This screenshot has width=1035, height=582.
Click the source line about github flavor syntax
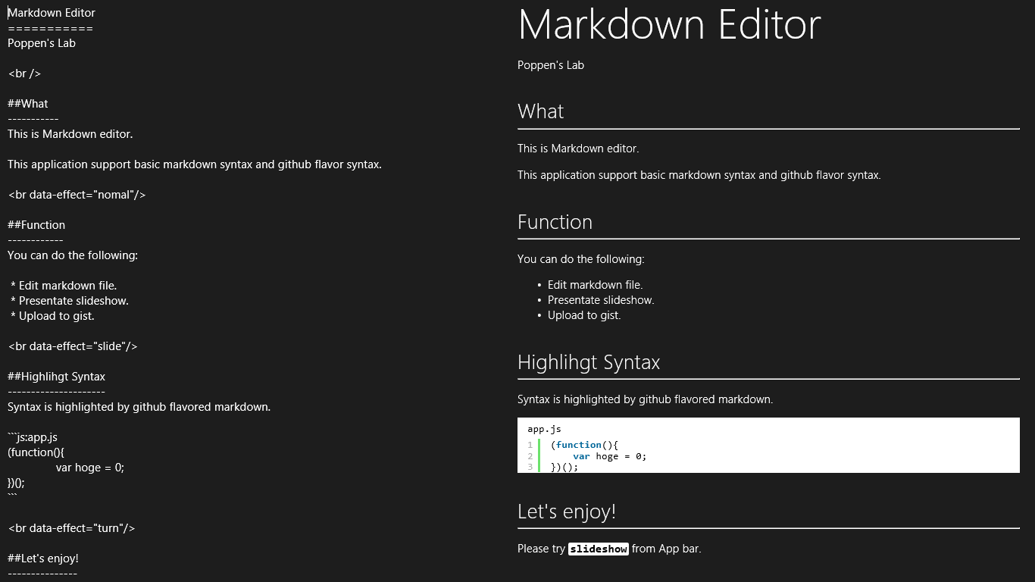(195, 164)
